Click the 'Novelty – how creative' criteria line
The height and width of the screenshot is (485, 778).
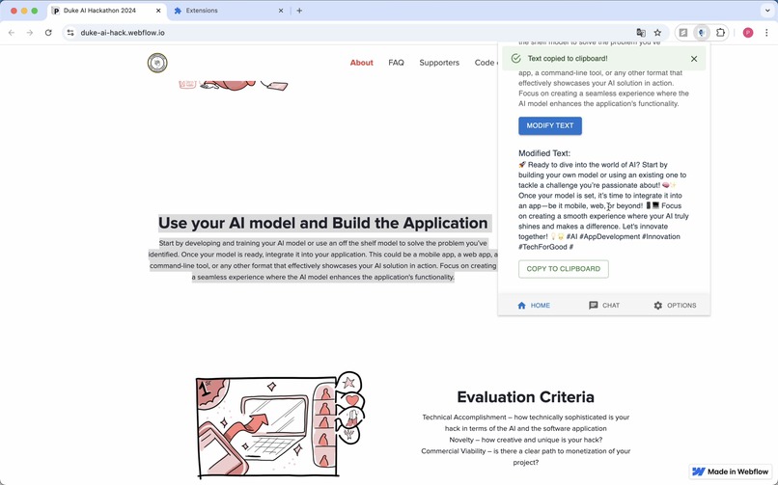(525, 440)
